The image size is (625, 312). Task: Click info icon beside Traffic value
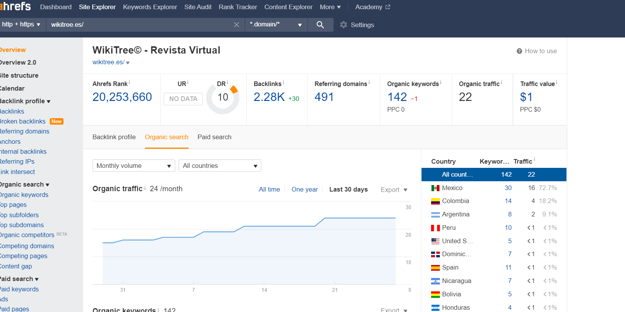coord(557,82)
